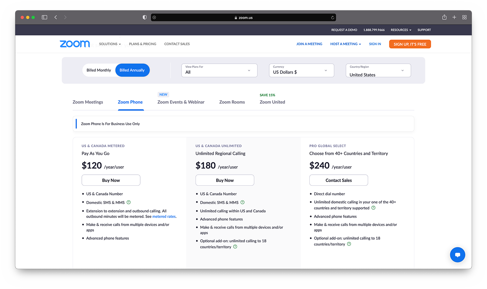This screenshot has height=289, width=487.
Task: Open the Zoom United tab
Action: [x=272, y=102]
